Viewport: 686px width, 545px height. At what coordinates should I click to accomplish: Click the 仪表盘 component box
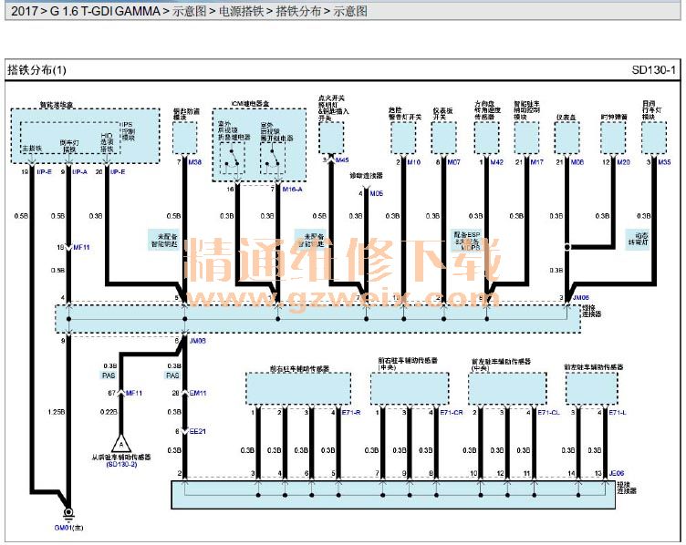[x=566, y=138]
